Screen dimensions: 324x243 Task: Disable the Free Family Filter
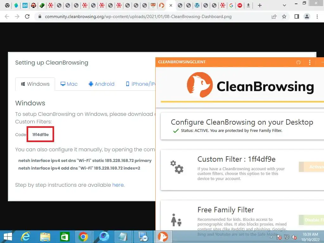311,220
